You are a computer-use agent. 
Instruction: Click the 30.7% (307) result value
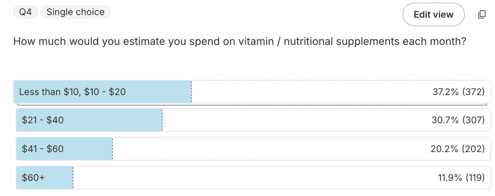458,120
